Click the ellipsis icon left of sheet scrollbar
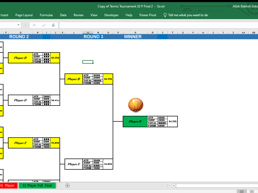The image size is (258, 193). click(168, 185)
